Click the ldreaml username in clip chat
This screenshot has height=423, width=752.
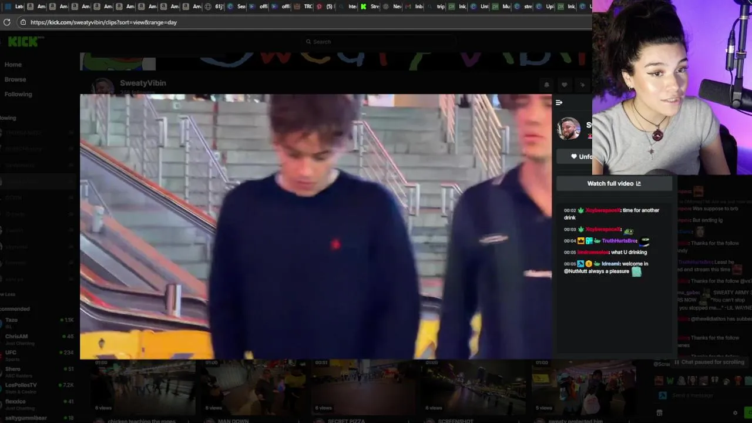pos(611,264)
